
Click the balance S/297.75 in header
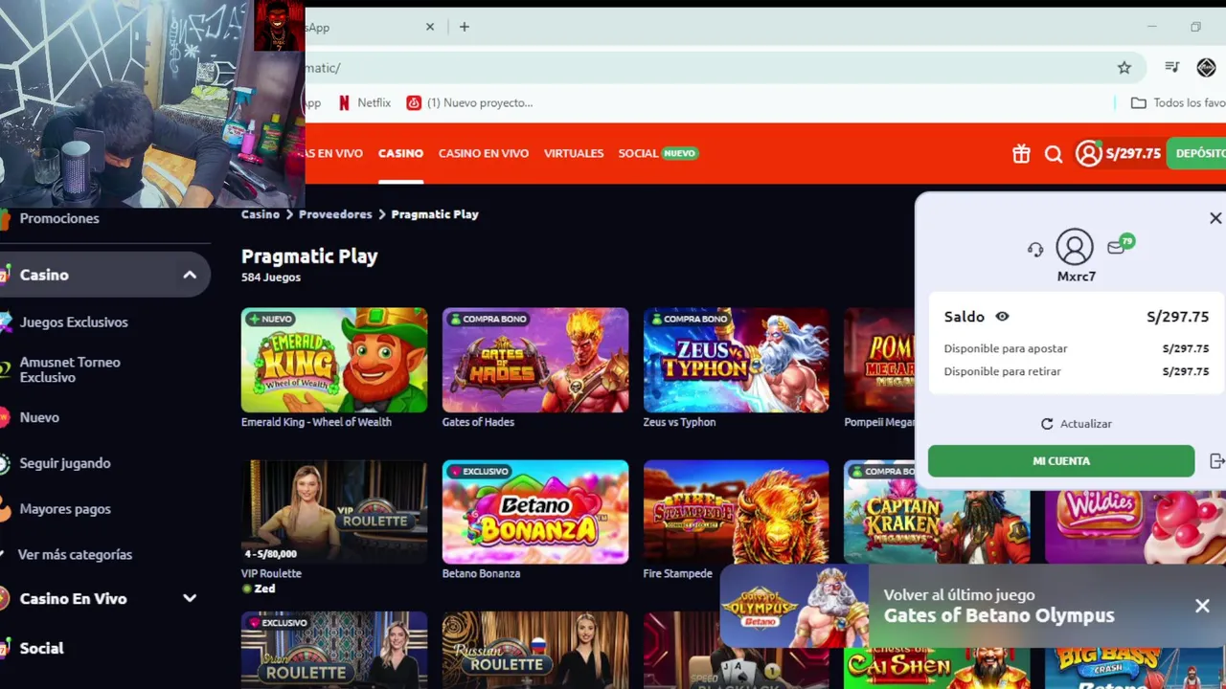1133,153
